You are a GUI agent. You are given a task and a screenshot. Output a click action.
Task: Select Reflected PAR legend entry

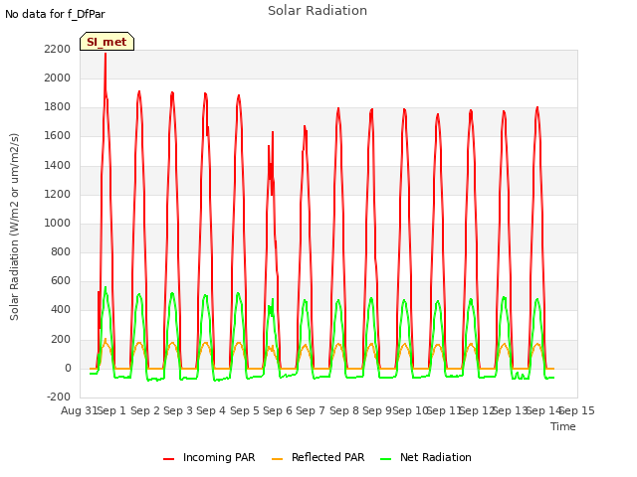(x=318, y=457)
